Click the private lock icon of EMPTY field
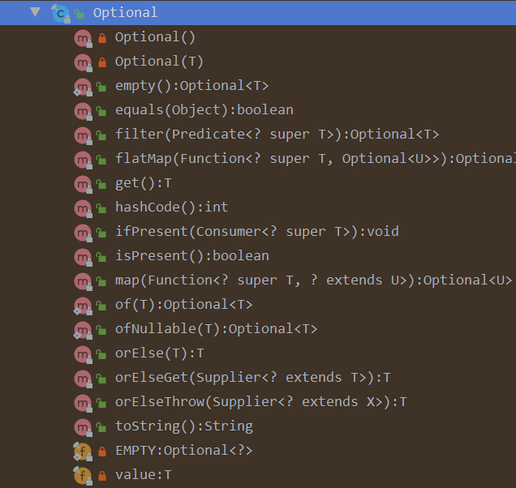This screenshot has width=516, height=488. point(102,452)
